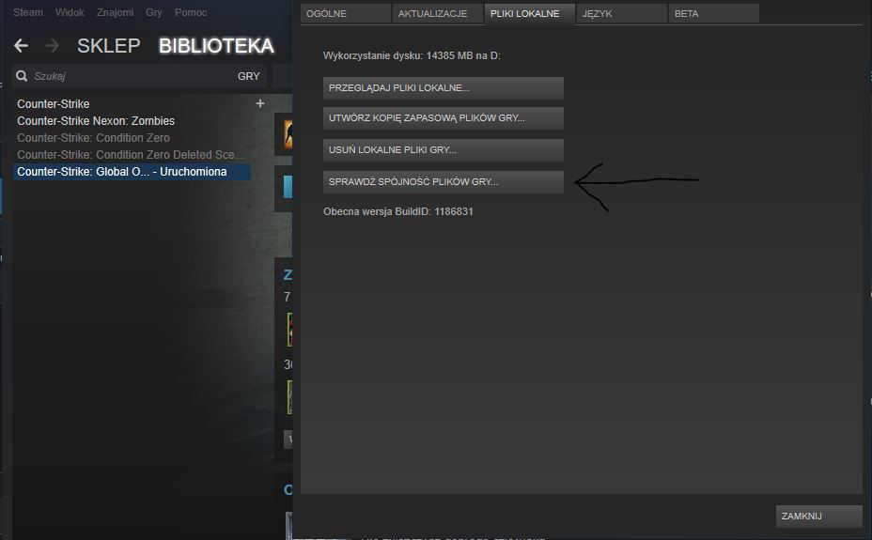Image resolution: width=872 pixels, height=540 pixels.
Task: Switch to the AKTUALIZACJE tab
Action: (437, 13)
